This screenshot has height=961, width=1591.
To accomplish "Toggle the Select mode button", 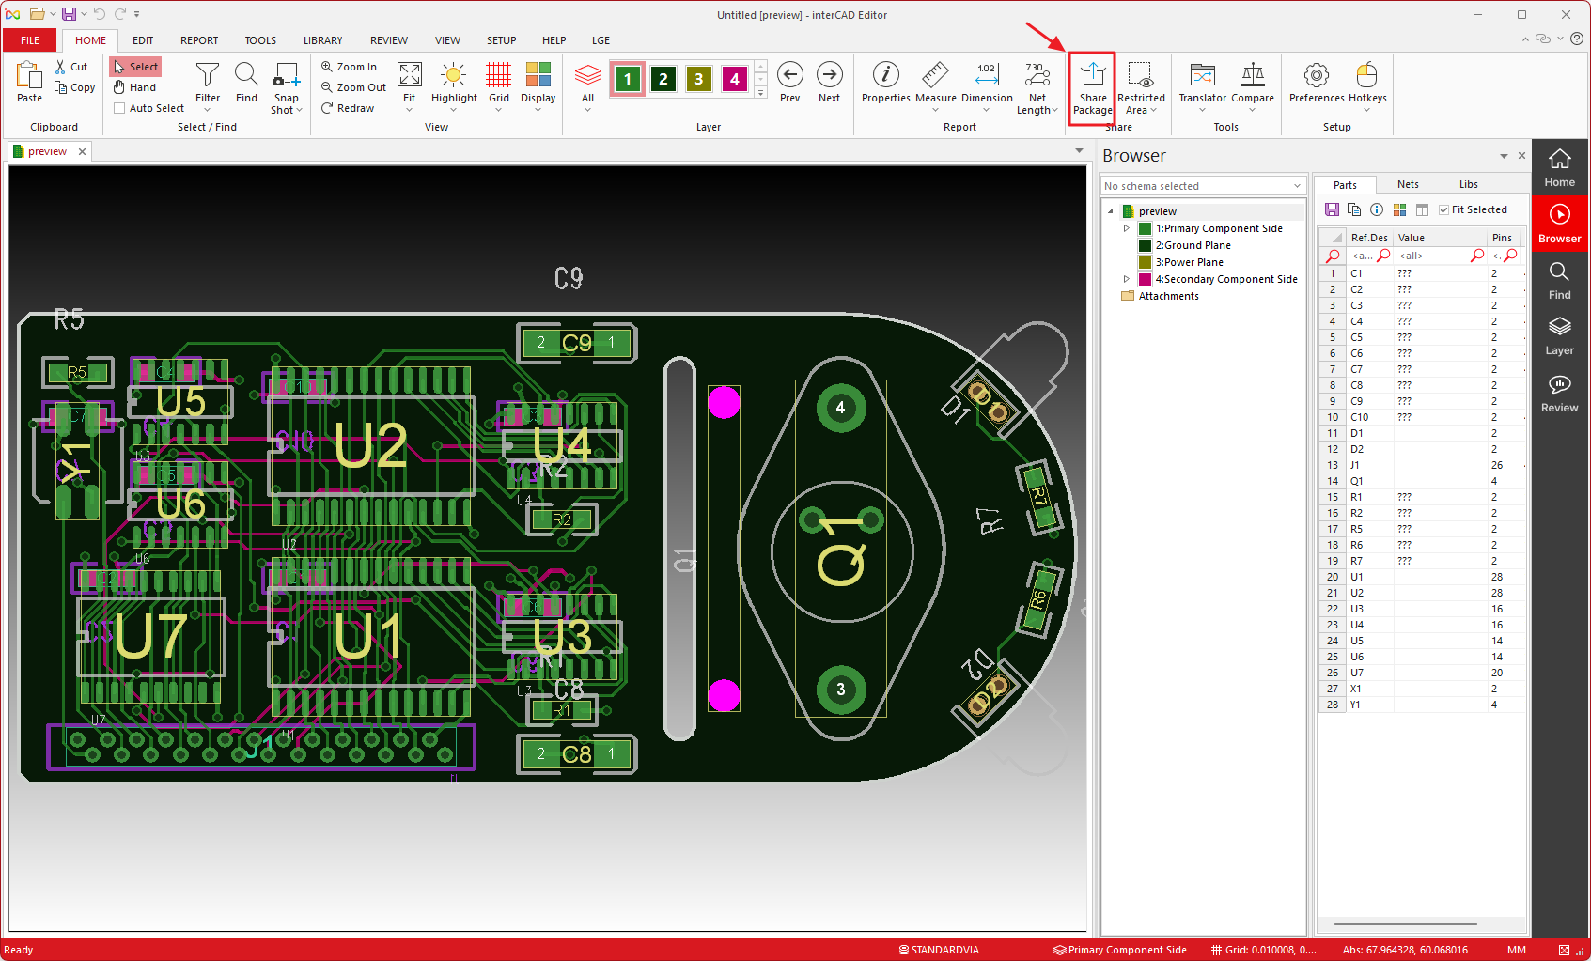I will point(136,67).
